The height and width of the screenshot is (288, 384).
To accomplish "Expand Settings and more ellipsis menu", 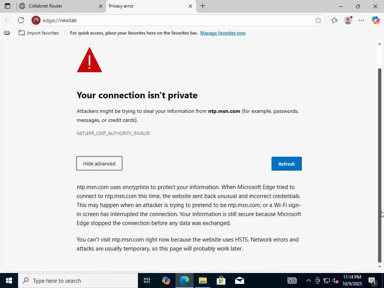I will [x=361, y=20].
